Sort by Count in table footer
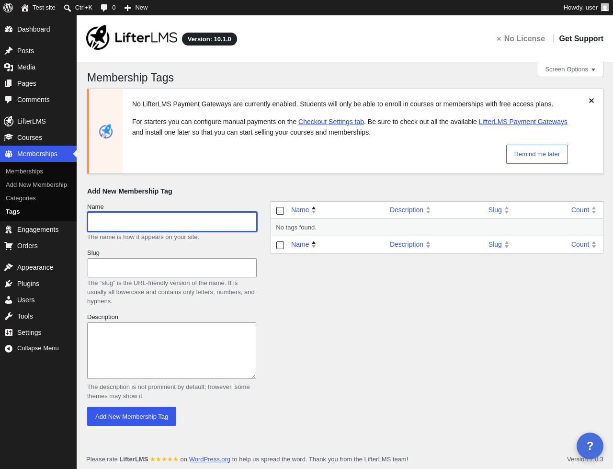The height and width of the screenshot is (469, 613). [584, 244]
